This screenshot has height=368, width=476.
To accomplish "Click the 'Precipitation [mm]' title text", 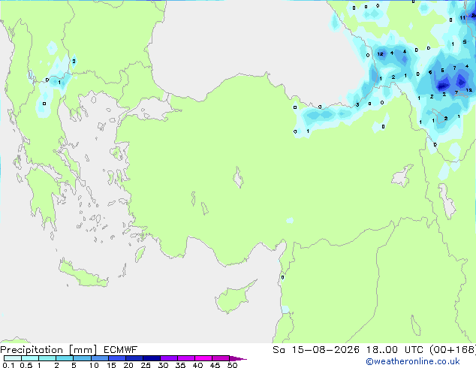I will 49,350.
